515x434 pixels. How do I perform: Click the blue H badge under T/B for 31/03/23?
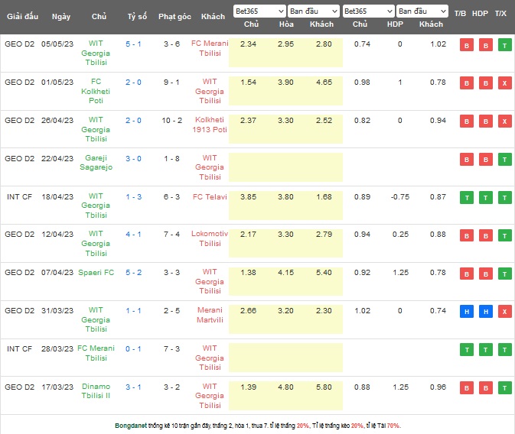[464, 312]
